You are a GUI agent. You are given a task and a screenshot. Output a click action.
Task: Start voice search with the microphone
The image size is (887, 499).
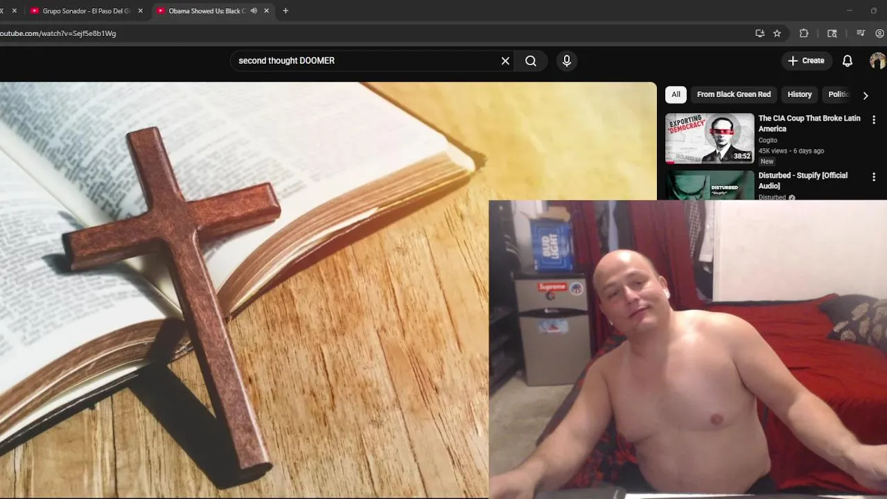(567, 61)
